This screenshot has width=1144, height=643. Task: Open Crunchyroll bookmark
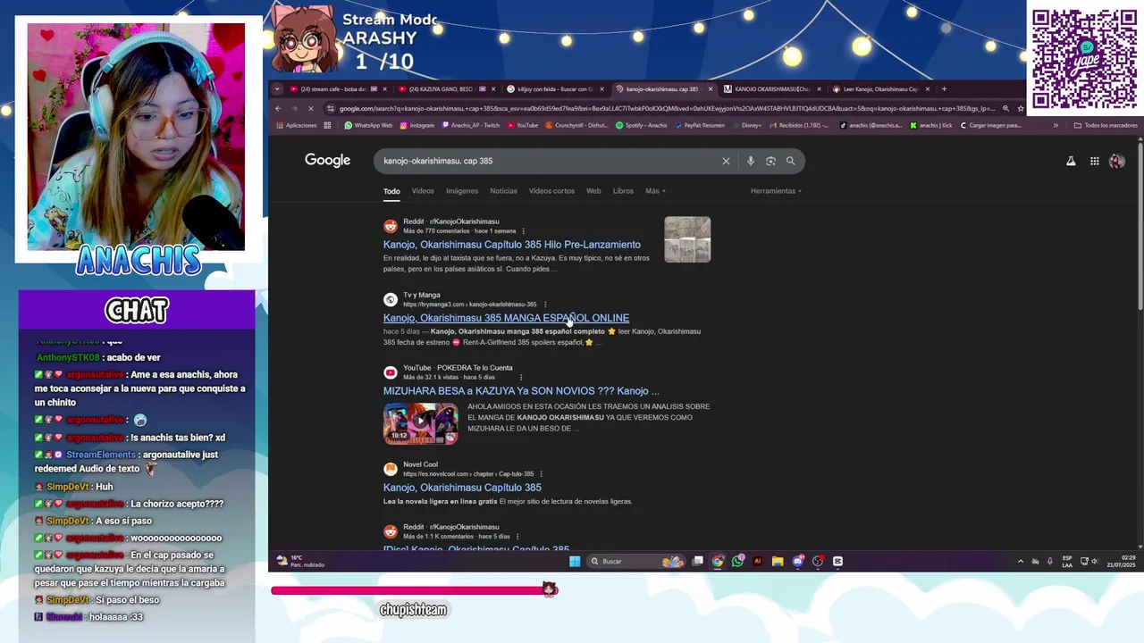coord(576,125)
